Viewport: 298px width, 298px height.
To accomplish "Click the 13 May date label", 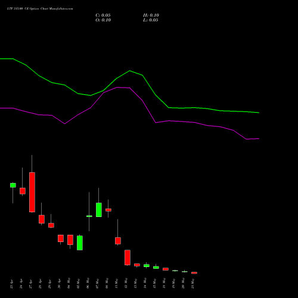I will click(136, 283).
